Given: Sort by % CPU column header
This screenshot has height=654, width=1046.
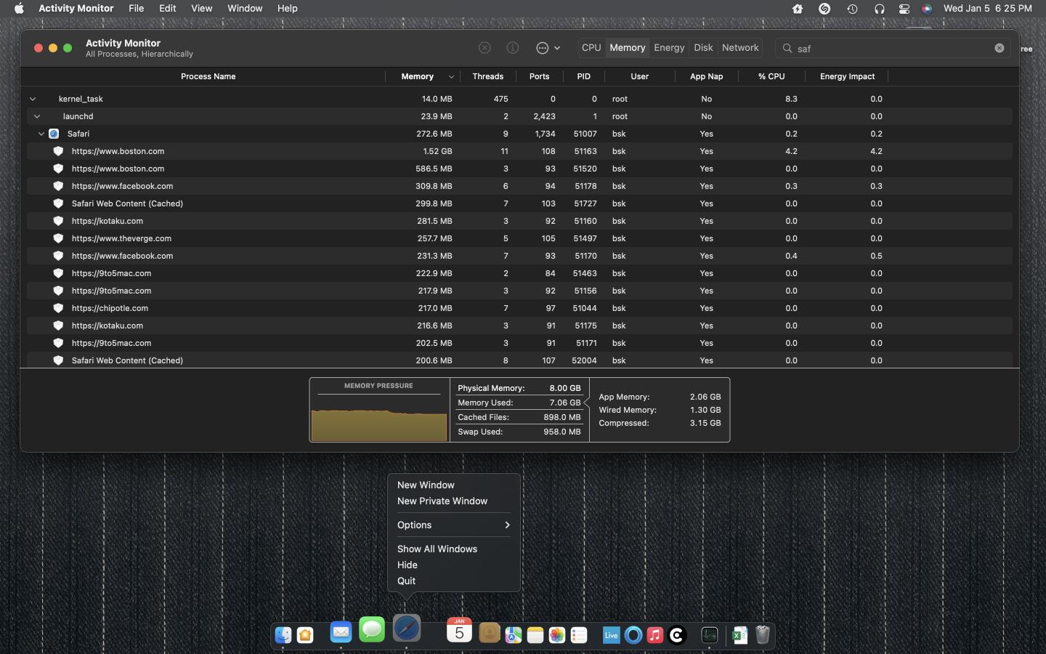Looking at the screenshot, I should click(771, 76).
